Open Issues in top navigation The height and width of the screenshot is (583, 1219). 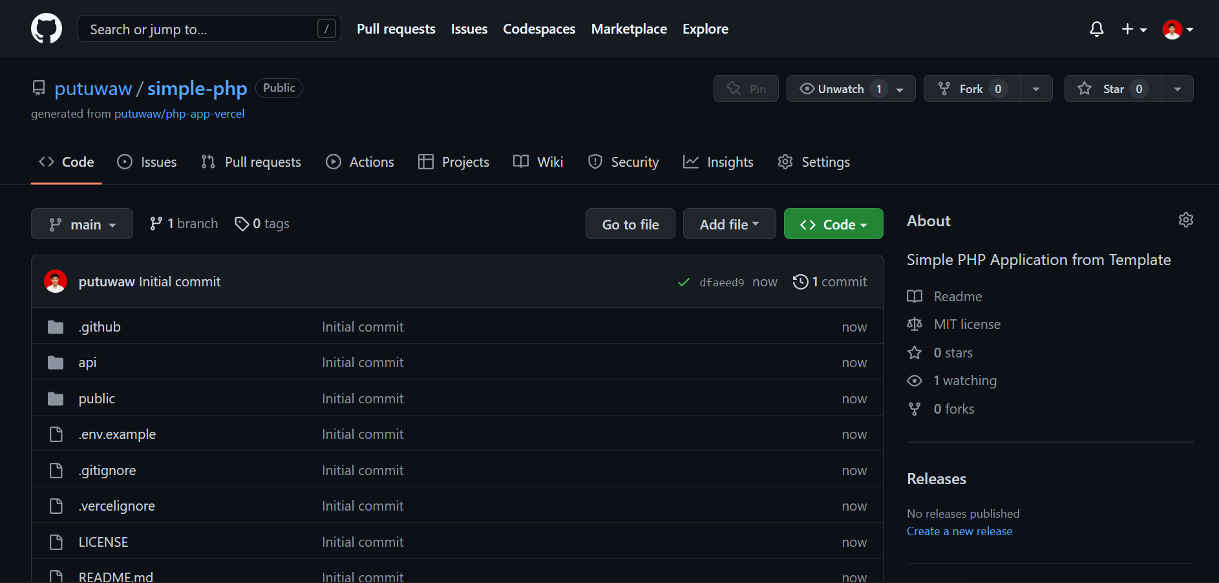point(469,29)
